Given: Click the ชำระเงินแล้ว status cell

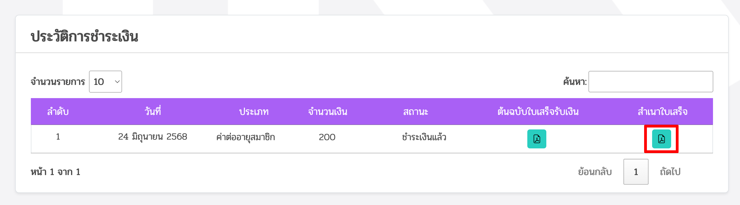Looking at the screenshot, I should (424, 137).
